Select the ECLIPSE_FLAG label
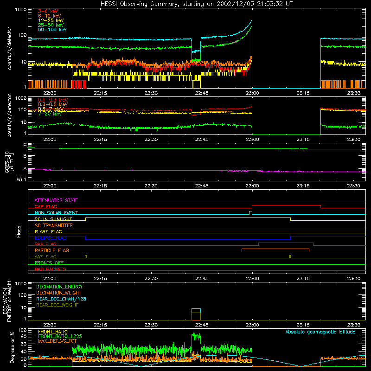The height and width of the screenshot is (371, 371). (51, 238)
